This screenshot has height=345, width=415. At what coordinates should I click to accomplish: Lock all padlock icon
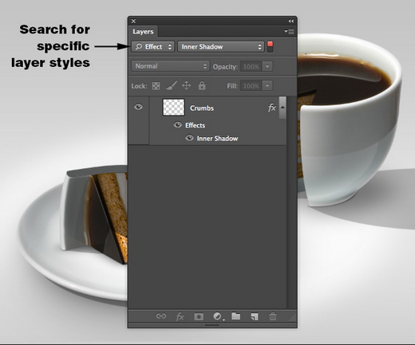[x=202, y=85]
